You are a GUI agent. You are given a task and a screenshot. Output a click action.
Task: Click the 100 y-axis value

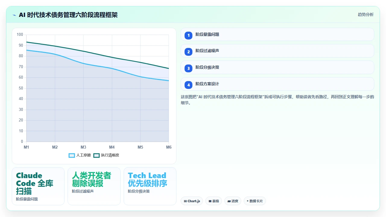point(20,35)
